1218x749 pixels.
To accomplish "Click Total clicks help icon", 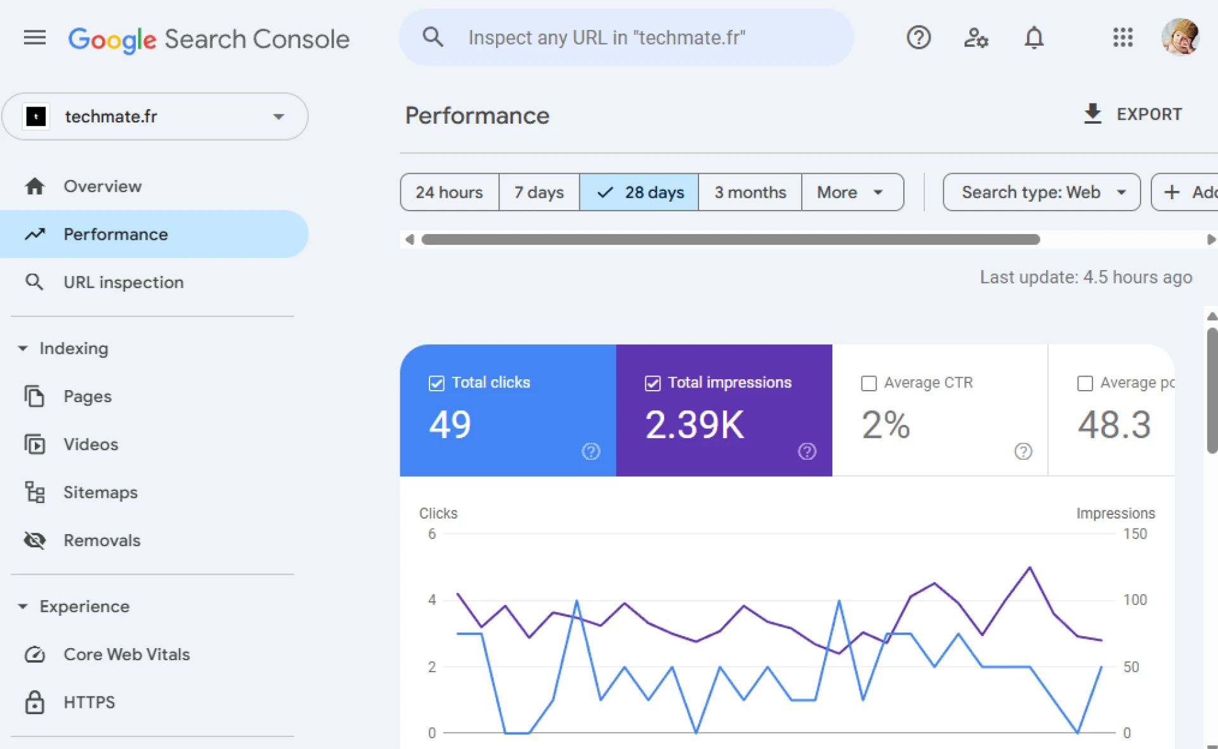I will (x=591, y=452).
